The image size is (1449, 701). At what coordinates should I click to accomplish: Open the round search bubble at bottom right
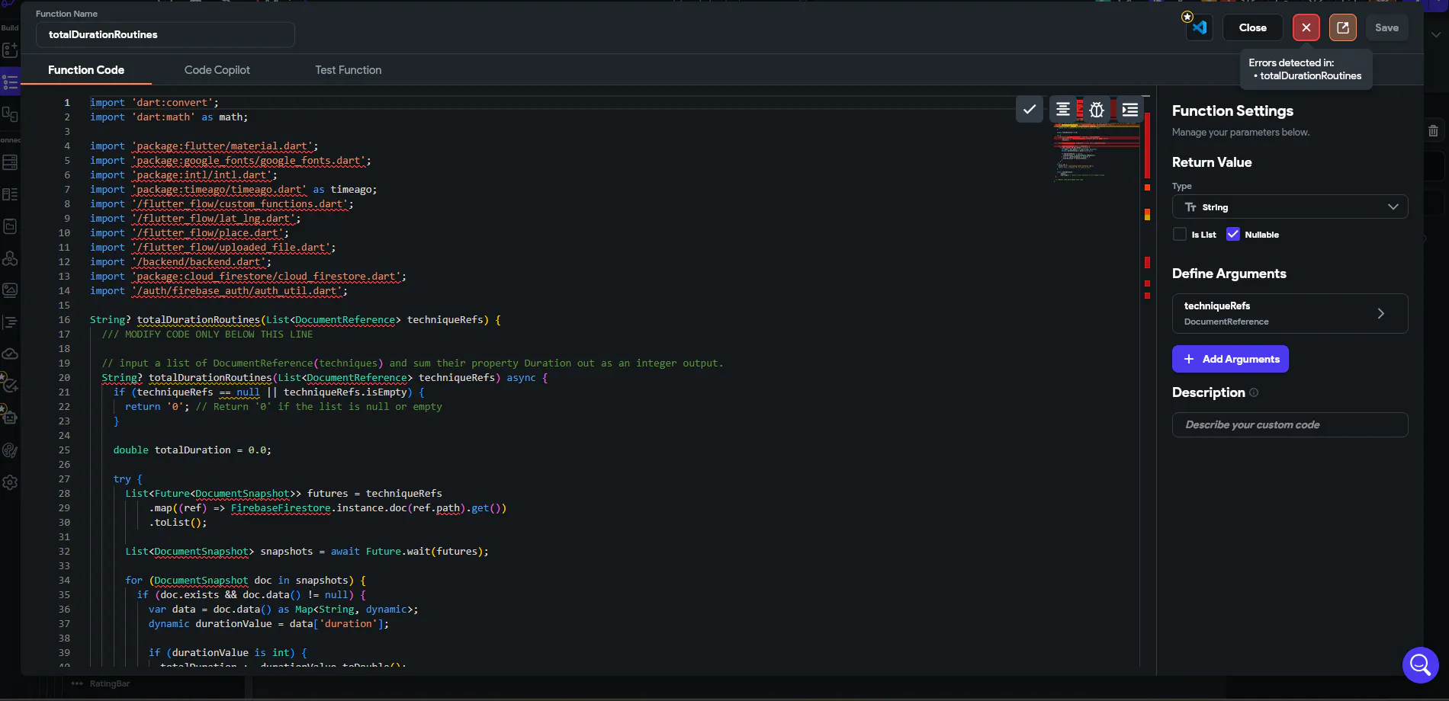point(1420,665)
